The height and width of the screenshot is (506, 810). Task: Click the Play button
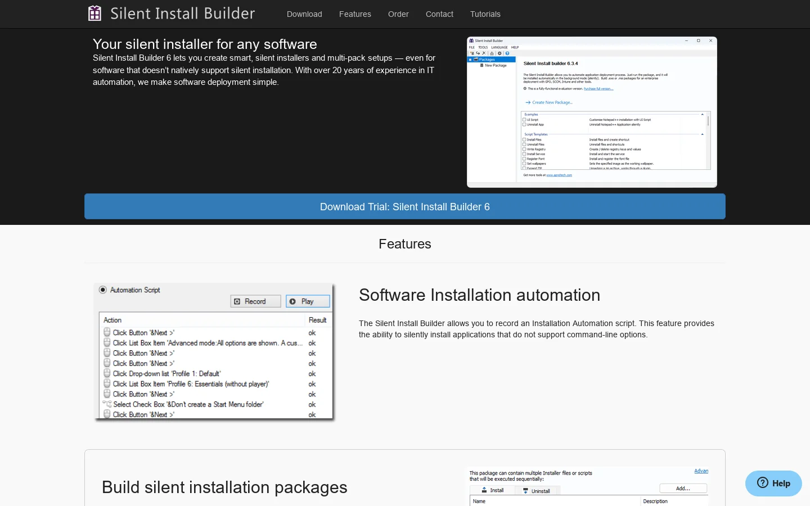pos(308,301)
